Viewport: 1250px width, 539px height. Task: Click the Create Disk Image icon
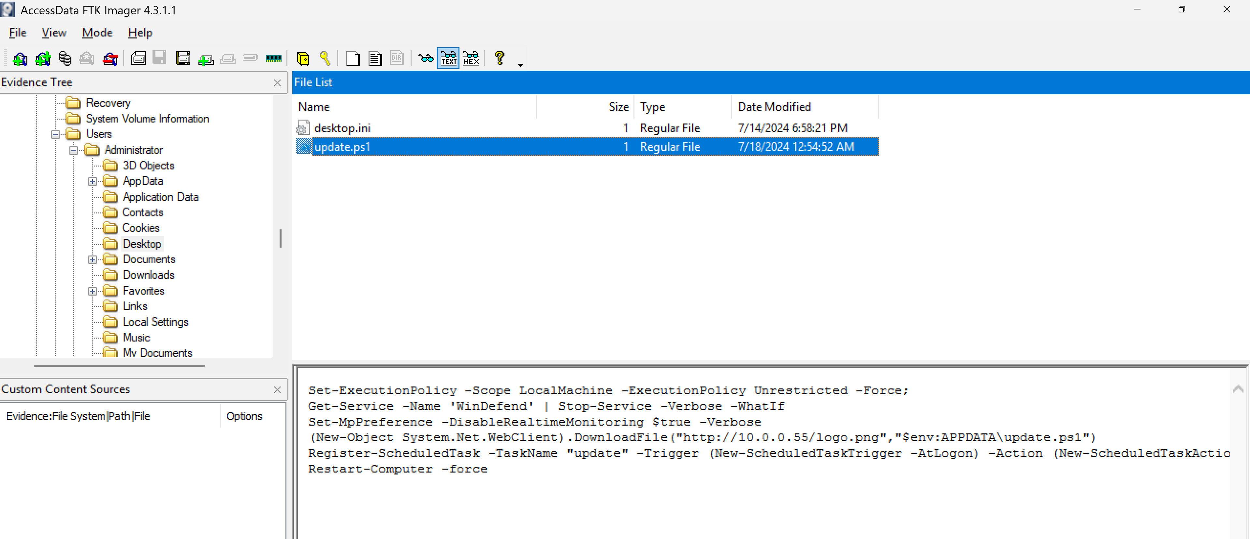coord(138,59)
